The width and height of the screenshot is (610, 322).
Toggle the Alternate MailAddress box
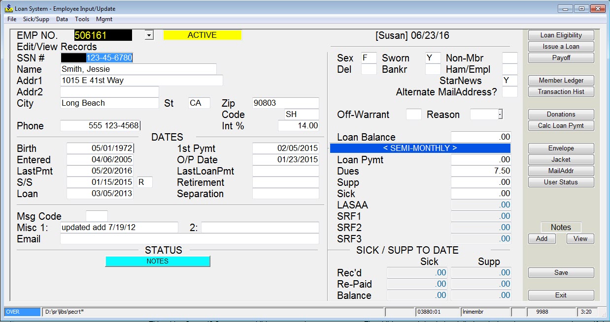509,92
